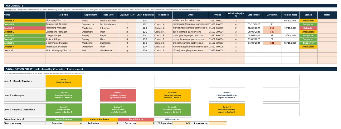This screenshot has width=341, height=129.
Task: Select the ORGANISATION CHART section title
Action: (x=44, y=69)
